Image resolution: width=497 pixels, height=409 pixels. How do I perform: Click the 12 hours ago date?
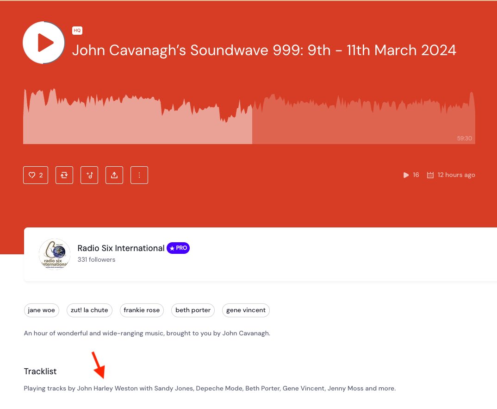pos(451,175)
